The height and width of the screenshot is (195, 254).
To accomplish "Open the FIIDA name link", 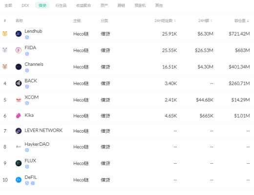I will coord(30,48).
